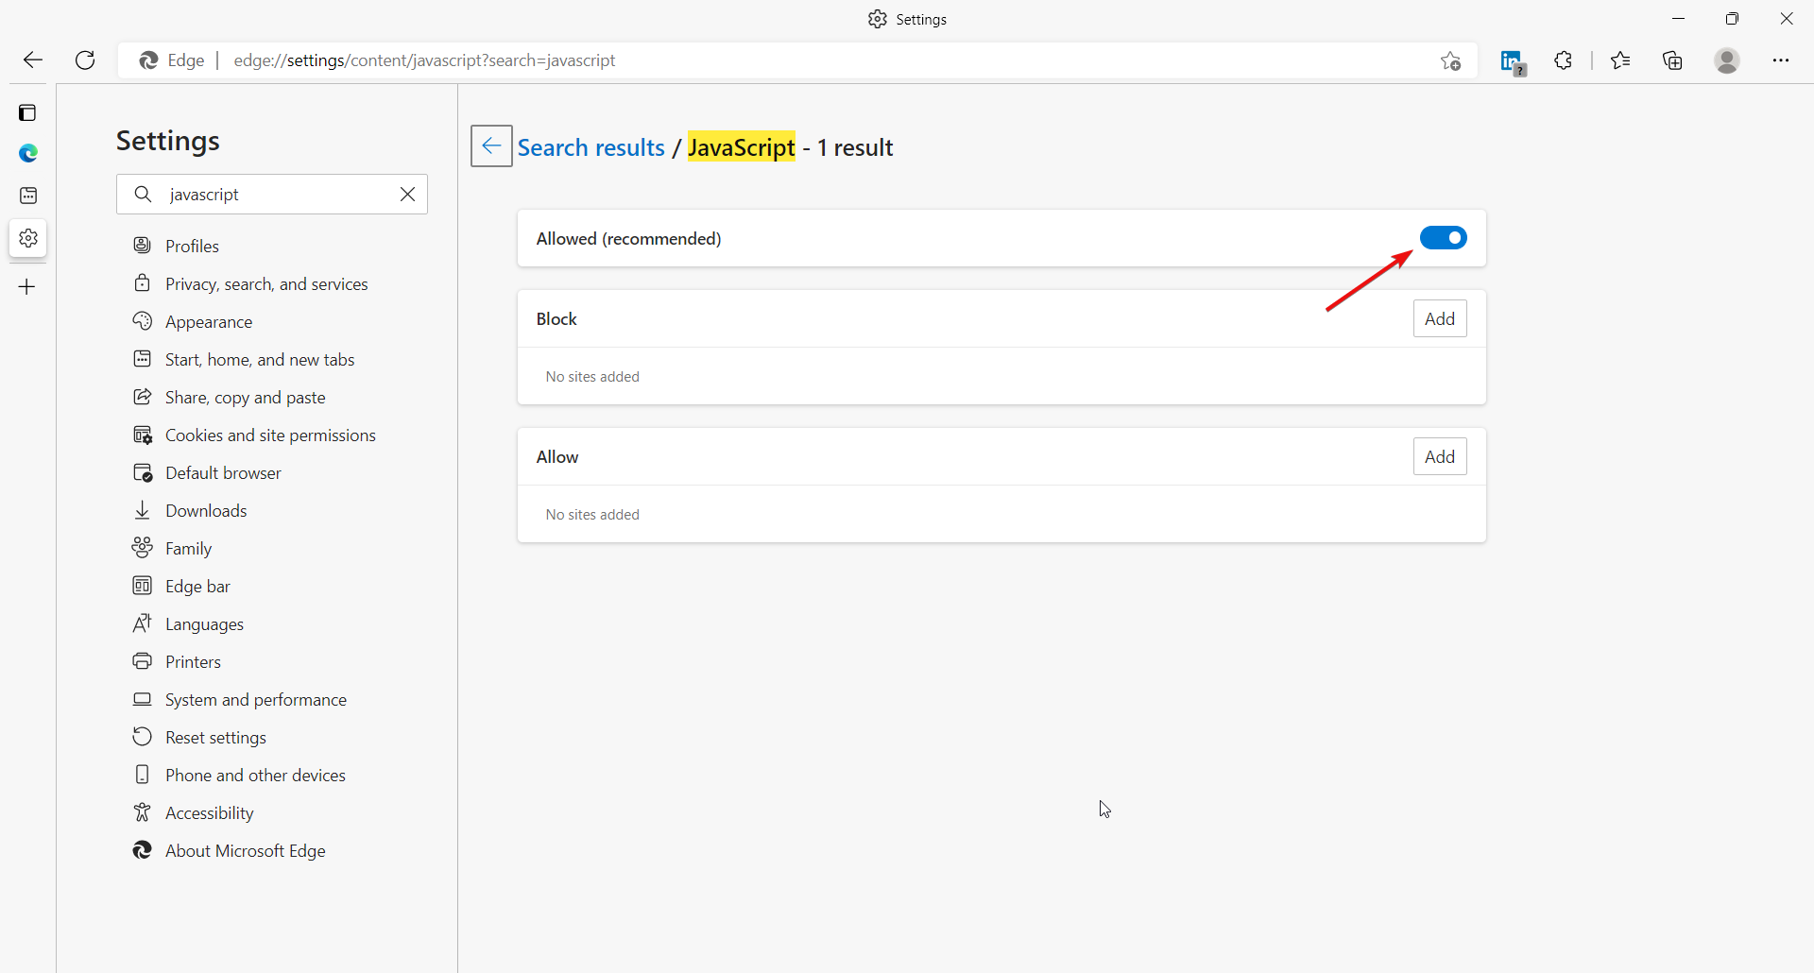Switch to the Edge-logo vertical tab

[x=28, y=153]
